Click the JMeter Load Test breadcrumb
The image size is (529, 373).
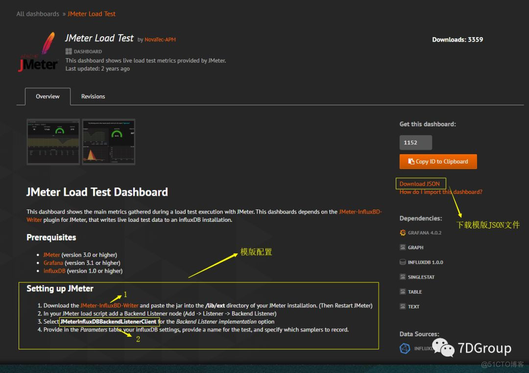click(x=92, y=14)
